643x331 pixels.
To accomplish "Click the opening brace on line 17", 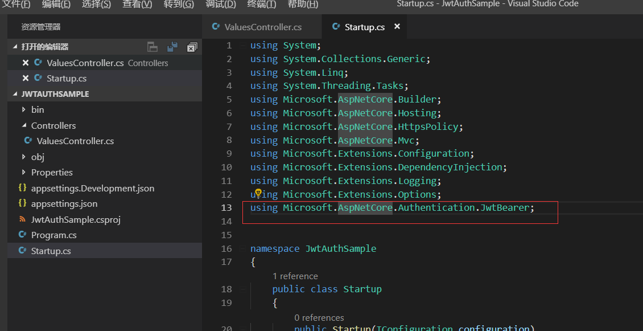I will (x=253, y=262).
